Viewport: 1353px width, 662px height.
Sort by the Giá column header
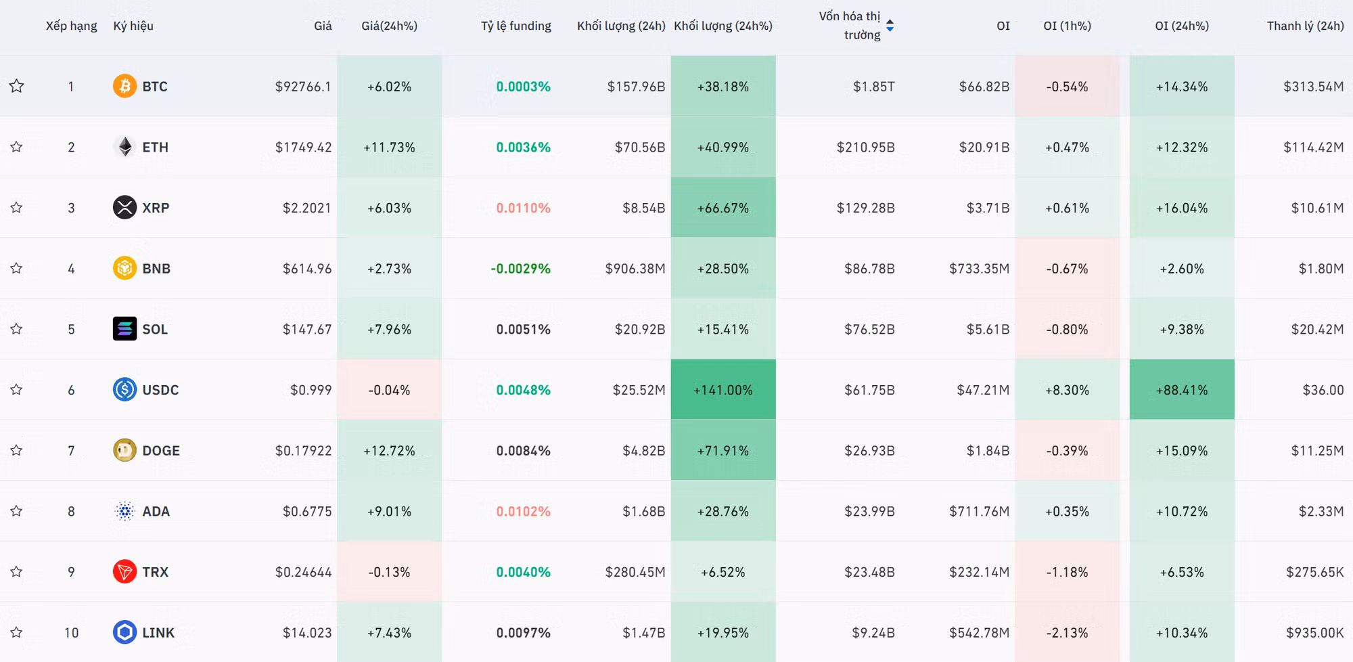(x=323, y=26)
